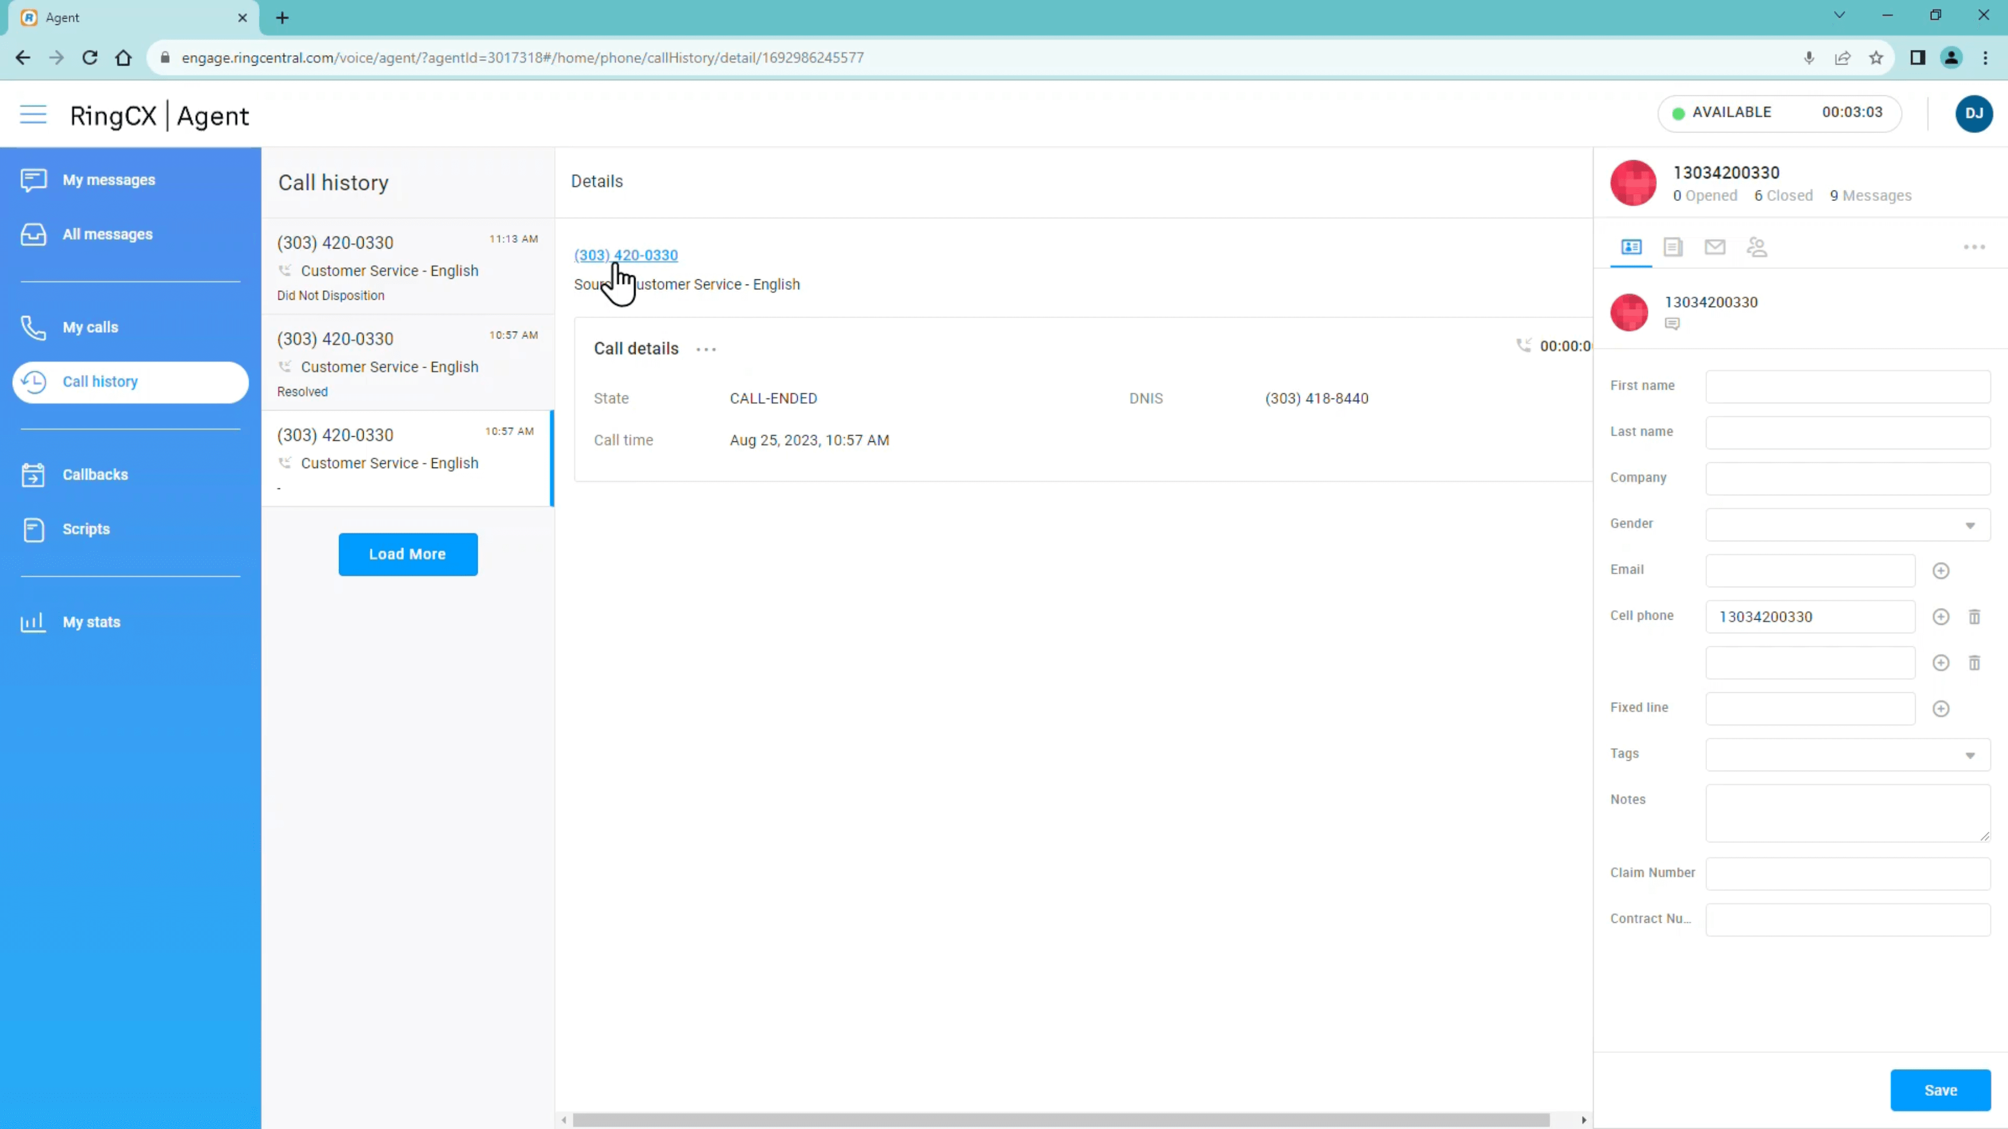Expand the Tags dropdown
Image resolution: width=2008 pixels, height=1129 pixels.
(1970, 754)
